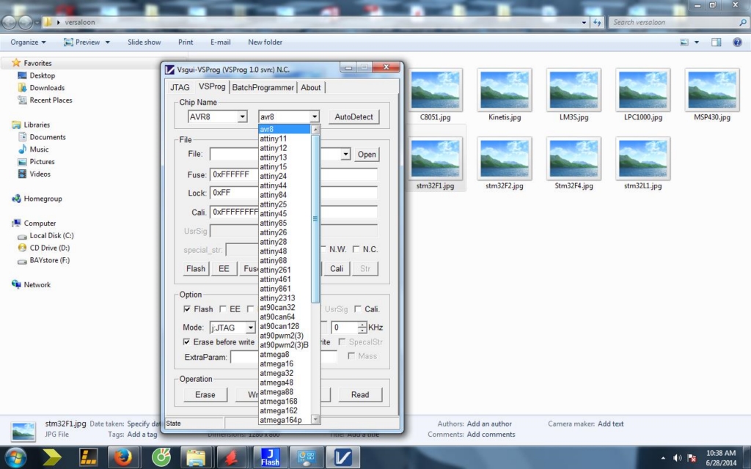The height and width of the screenshot is (469, 751).
Task: Choose atmega32 from the chip list
Action: 276,373
